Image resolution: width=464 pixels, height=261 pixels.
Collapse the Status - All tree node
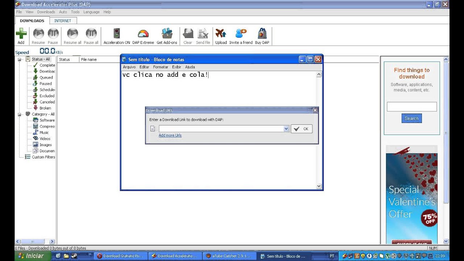[x=19, y=59]
